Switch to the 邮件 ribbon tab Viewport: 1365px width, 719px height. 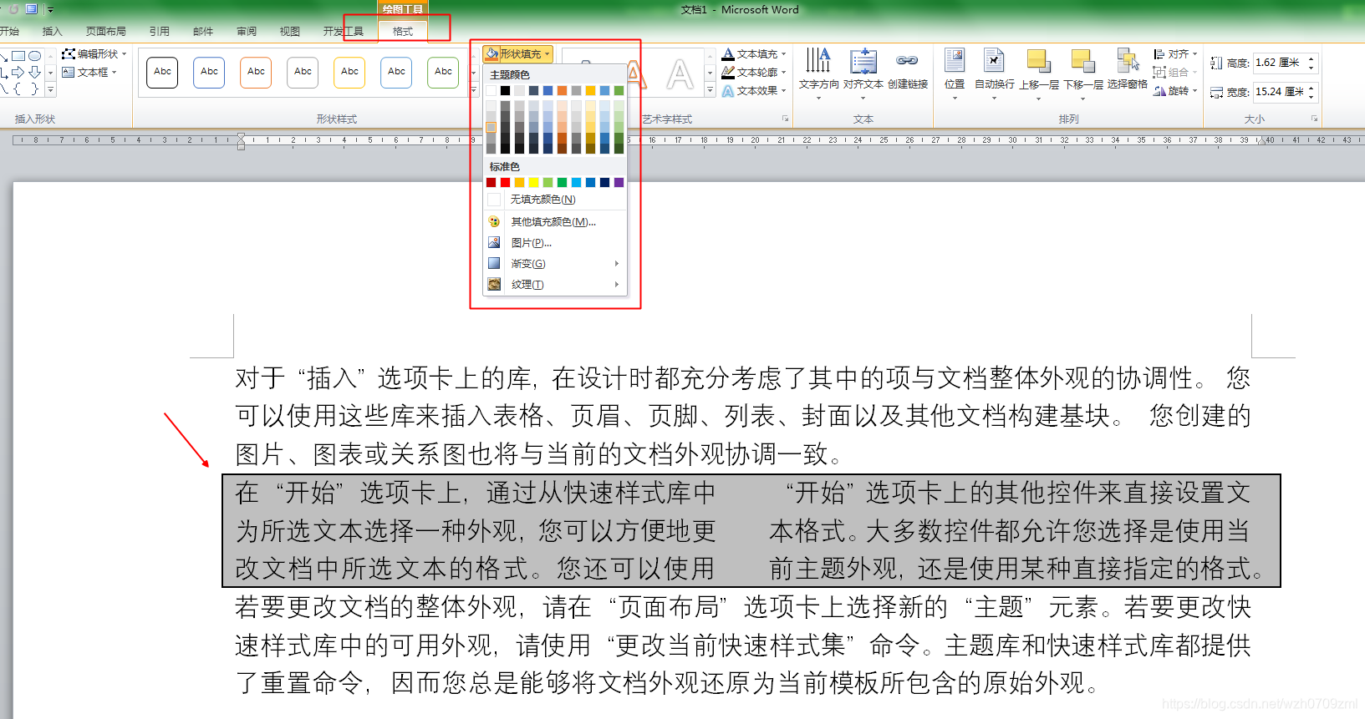point(203,32)
